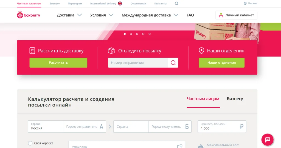Click the boxberry logo

coord(29,14)
